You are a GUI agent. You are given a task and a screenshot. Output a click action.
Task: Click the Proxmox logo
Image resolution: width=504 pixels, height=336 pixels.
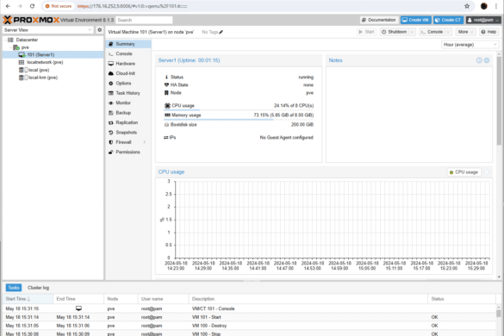(31, 20)
